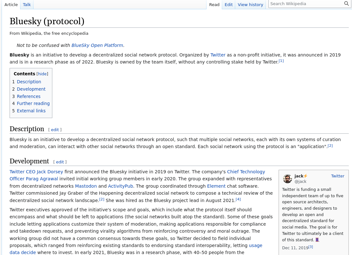Screen dimensions: 352x255
Task: Jump to Further reading in the contents
Action: [33, 103]
